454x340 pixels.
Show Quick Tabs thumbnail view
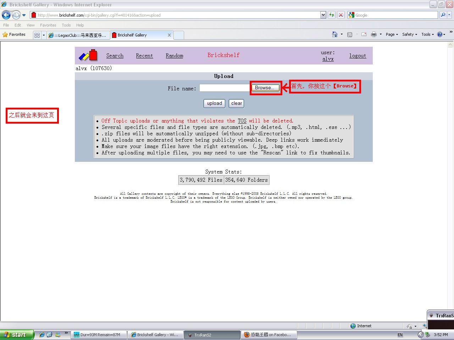click(x=37, y=35)
